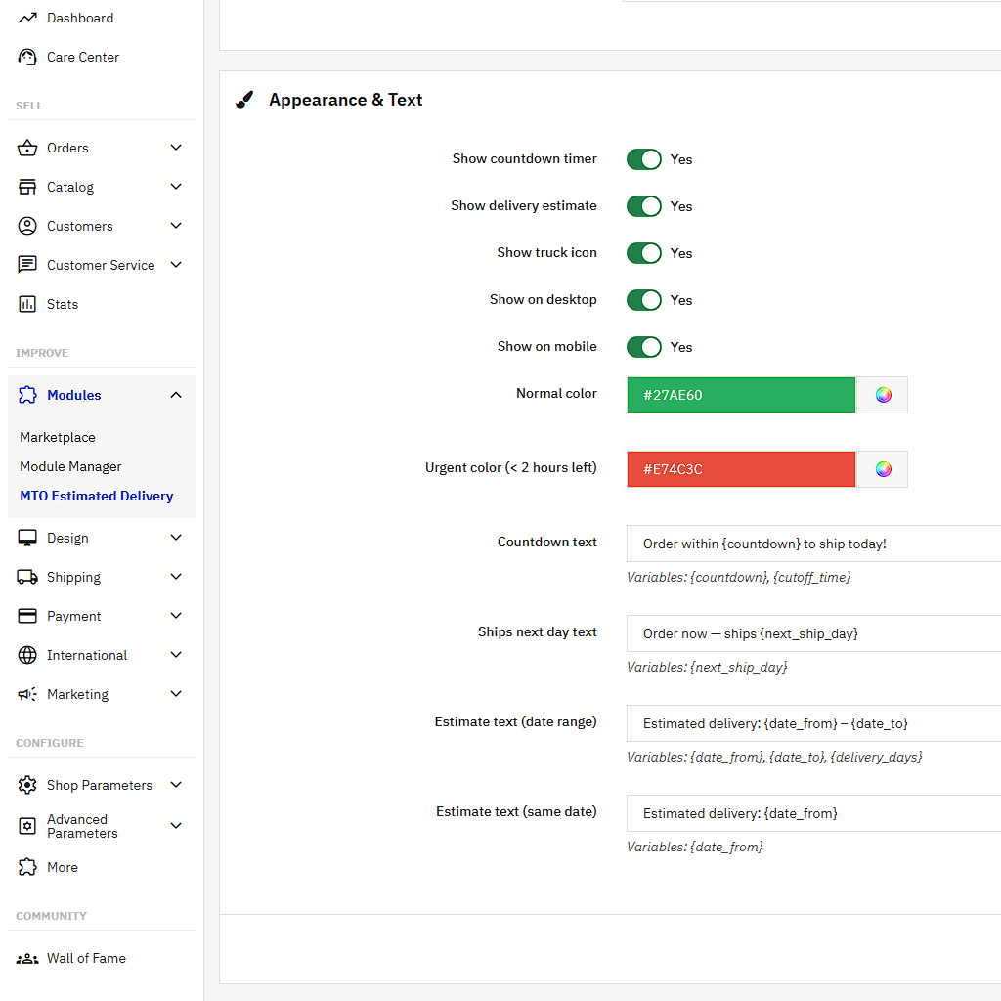Click the Shipping truck icon in sidebar
This screenshot has height=1001, width=1001.
point(27,577)
